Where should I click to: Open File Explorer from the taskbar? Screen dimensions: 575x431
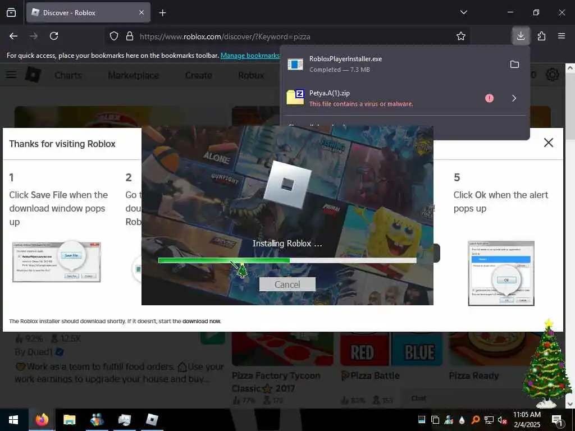[69, 420]
